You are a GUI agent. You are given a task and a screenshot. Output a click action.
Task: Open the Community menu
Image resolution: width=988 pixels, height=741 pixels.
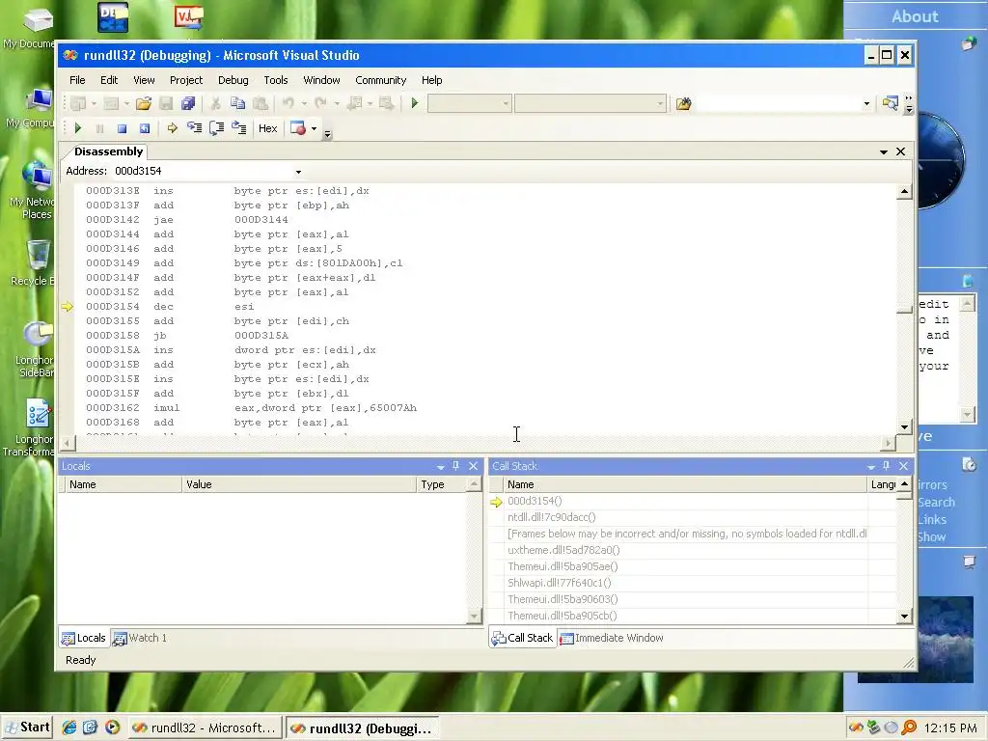pyautogui.click(x=380, y=80)
